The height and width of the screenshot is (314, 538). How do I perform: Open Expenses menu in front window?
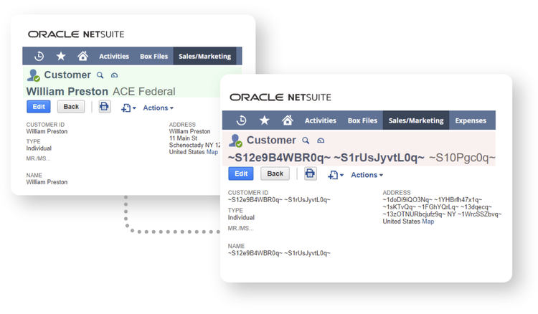coord(471,120)
